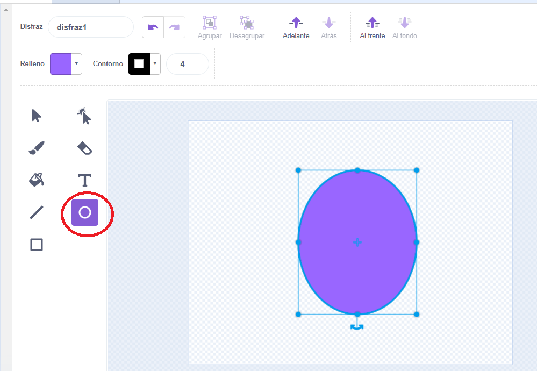The image size is (537, 371).
Task: Click the outline width field showing 4
Action: click(x=187, y=64)
